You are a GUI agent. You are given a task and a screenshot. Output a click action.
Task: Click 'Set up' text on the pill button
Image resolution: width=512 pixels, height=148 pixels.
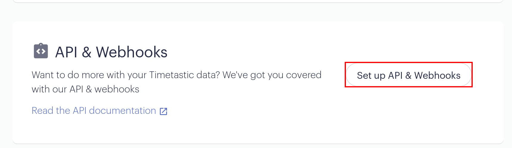pyautogui.click(x=371, y=75)
